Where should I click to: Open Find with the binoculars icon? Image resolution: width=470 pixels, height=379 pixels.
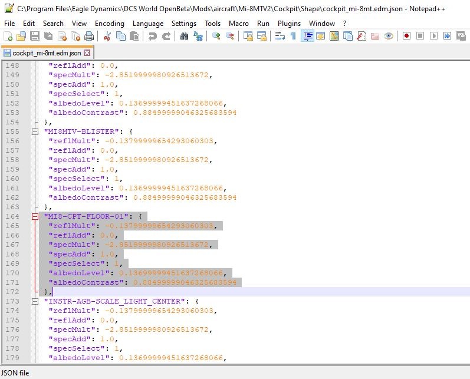coord(184,37)
